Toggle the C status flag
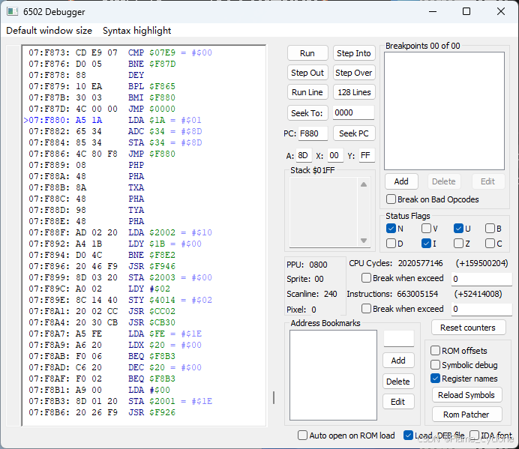 [493, 244]
